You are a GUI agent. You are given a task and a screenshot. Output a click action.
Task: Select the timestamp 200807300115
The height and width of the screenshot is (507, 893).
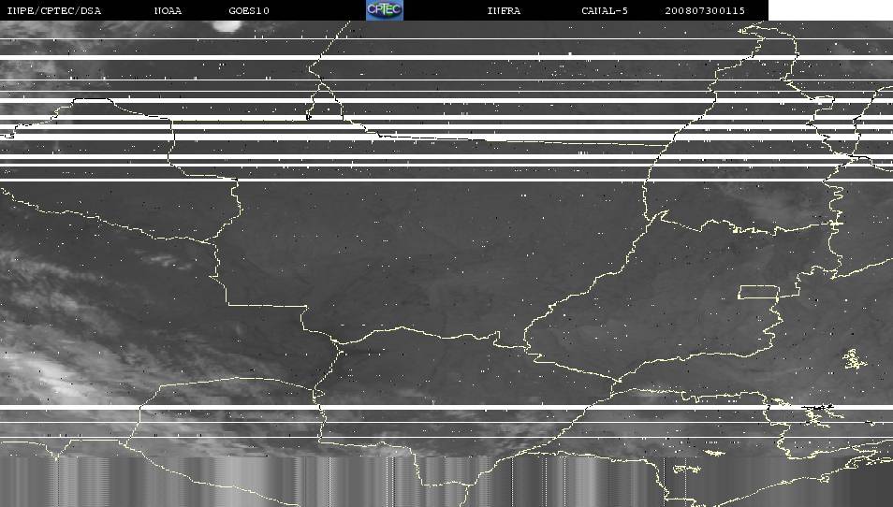pos(705,11)
